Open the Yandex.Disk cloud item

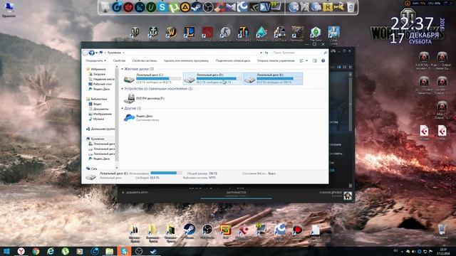click(x=142, y=117)
